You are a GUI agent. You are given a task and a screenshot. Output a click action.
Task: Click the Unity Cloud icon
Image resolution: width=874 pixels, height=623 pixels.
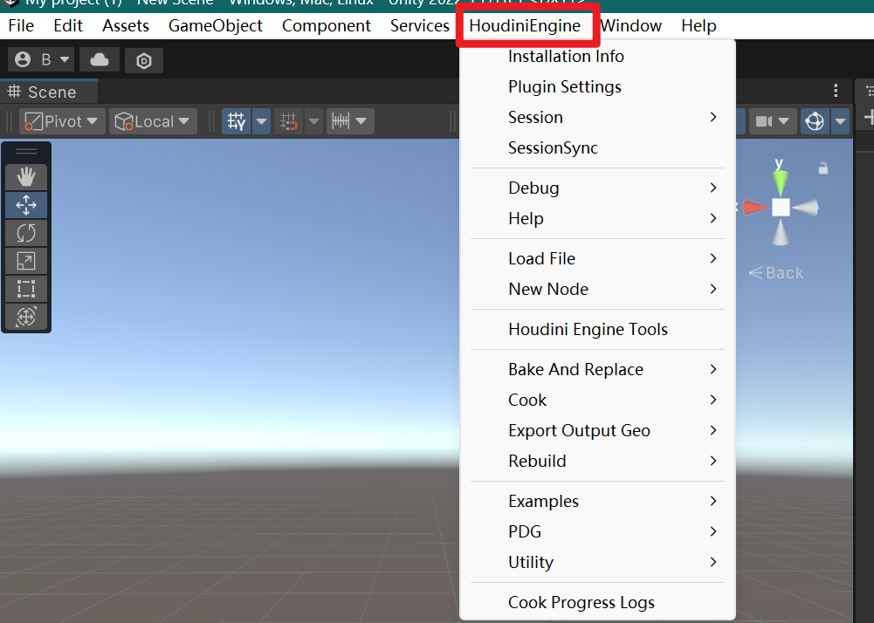(99, 59)
